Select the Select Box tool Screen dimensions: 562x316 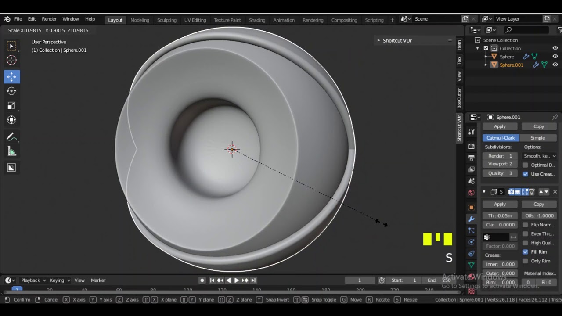coord(11,46)
